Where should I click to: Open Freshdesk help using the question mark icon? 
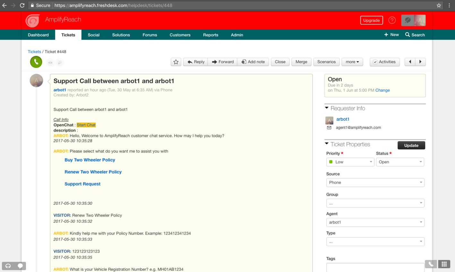pyautogui.click(x=392, y=20)
